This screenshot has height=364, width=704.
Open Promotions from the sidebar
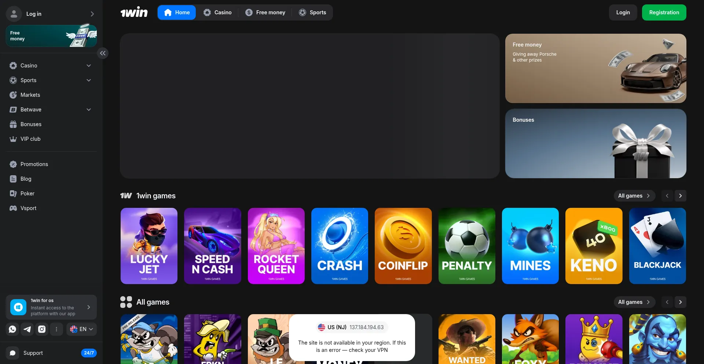click(x=51, y=164)
